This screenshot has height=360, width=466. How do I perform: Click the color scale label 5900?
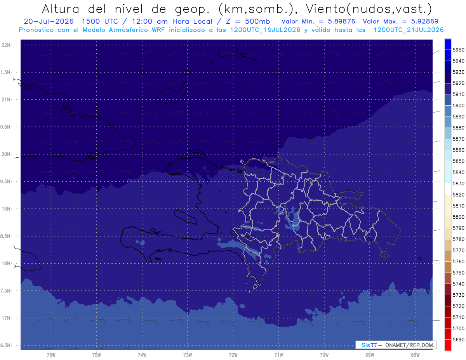(x=458, y=106)
